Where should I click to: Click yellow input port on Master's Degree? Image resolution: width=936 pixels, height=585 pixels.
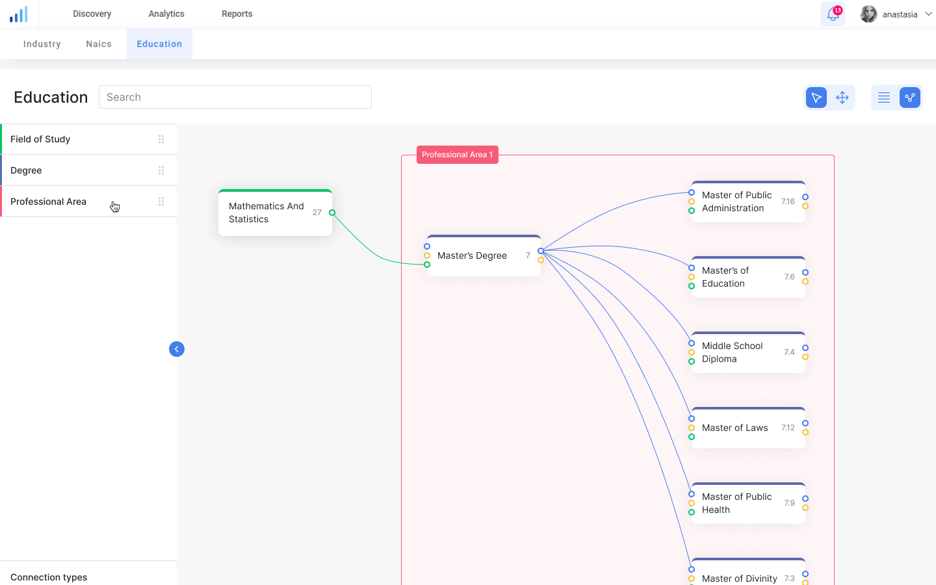tap(427, 255)
